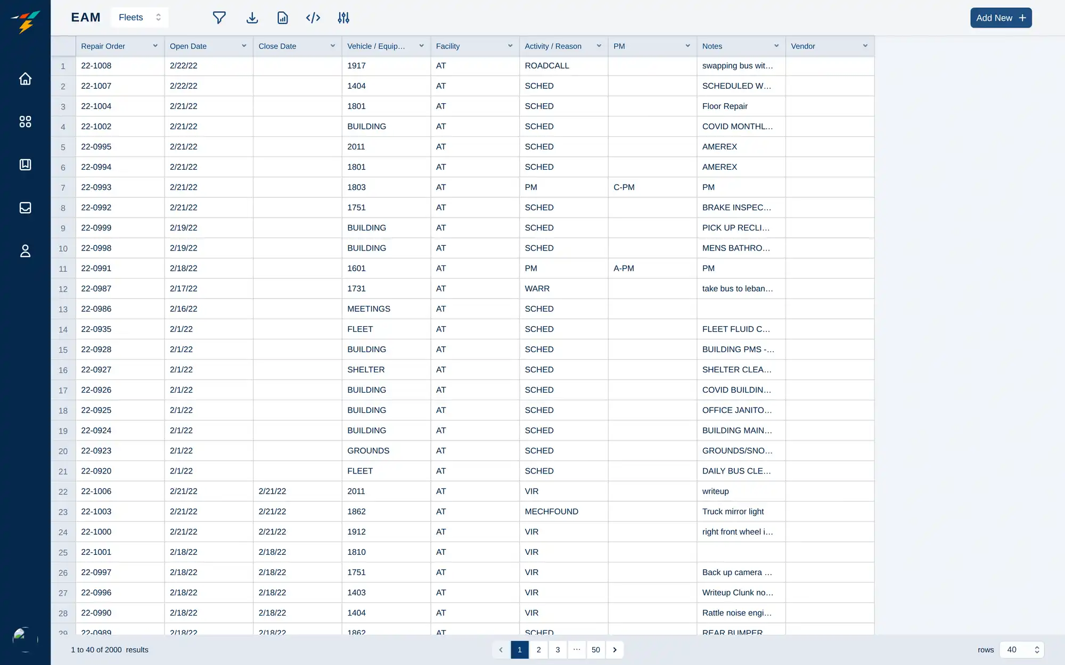Click the SHELTER vehicle cell
Image resolution: width=1065 pixels, height=665 pixels.
point(386,370)
